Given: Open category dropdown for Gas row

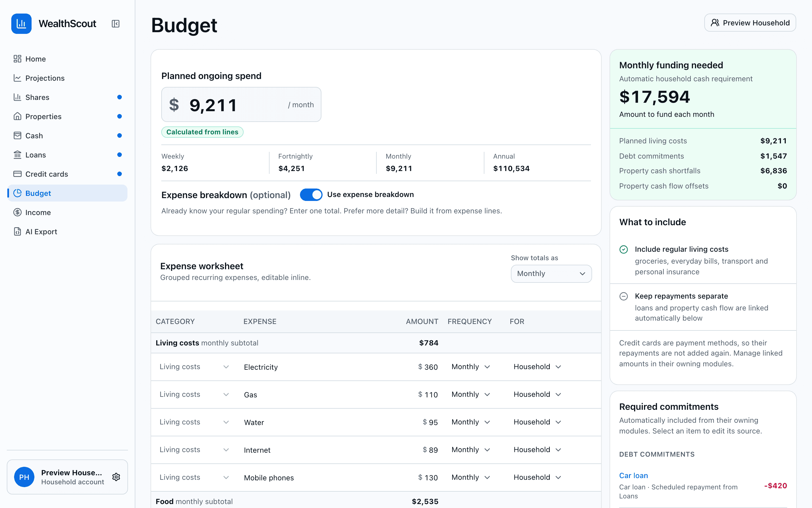Looking at the screenshot, I should pos(194,394).
